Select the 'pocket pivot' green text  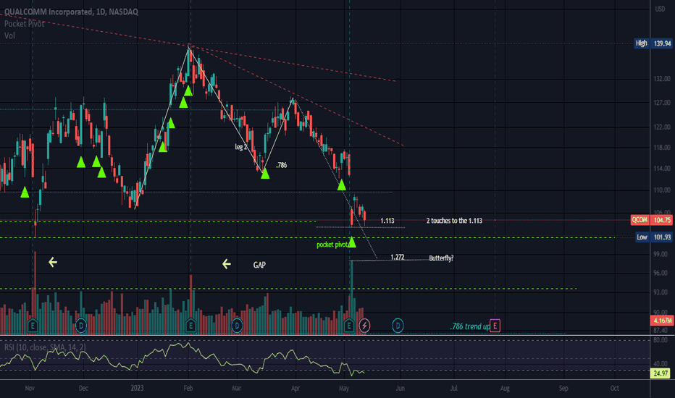[332, 245]
